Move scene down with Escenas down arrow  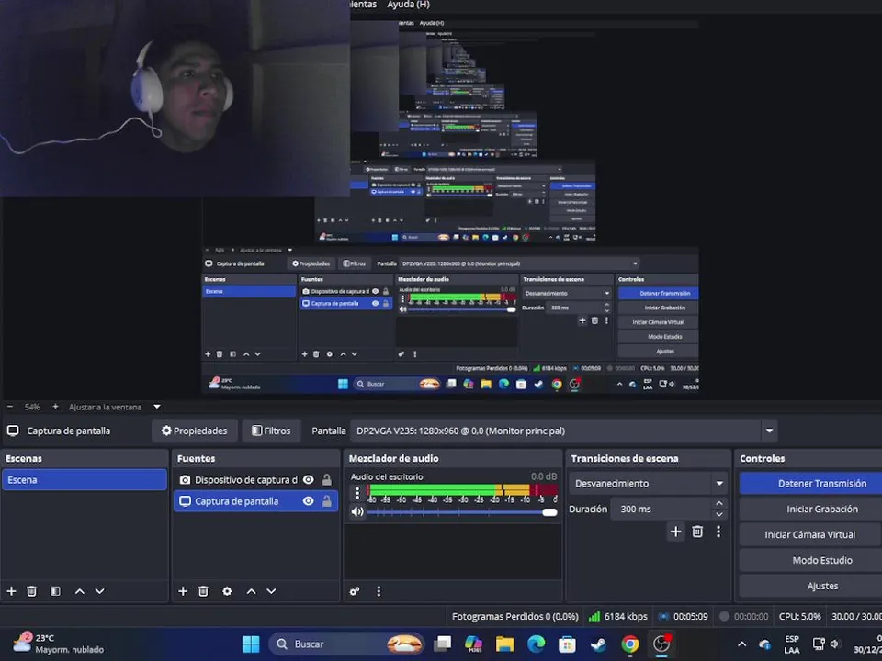click(x=99, y=591)
